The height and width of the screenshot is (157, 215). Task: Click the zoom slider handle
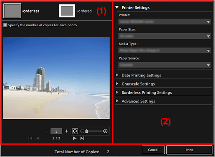(86, 131)
